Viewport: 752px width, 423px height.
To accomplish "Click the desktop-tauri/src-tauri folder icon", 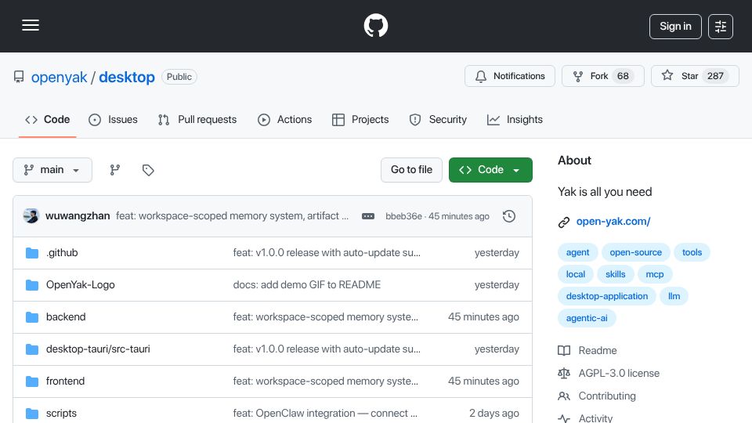I will click(x=32, y=349).
